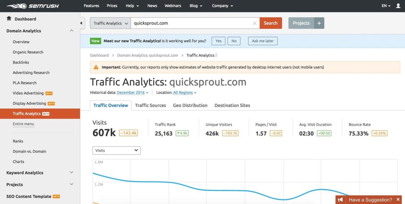Open the user account icon
This screenshot has height=204, width=405.
click(398, 6)
